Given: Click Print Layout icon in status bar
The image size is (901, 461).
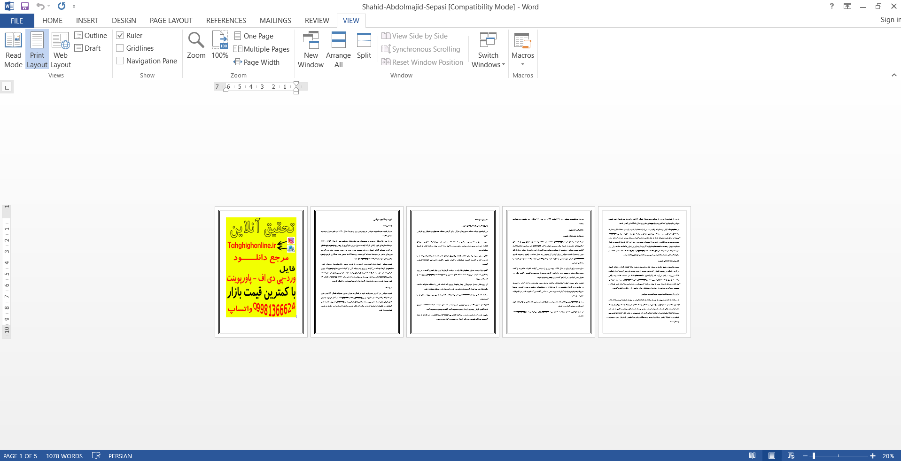Looking at the screenshot, I should pos(772,456).
